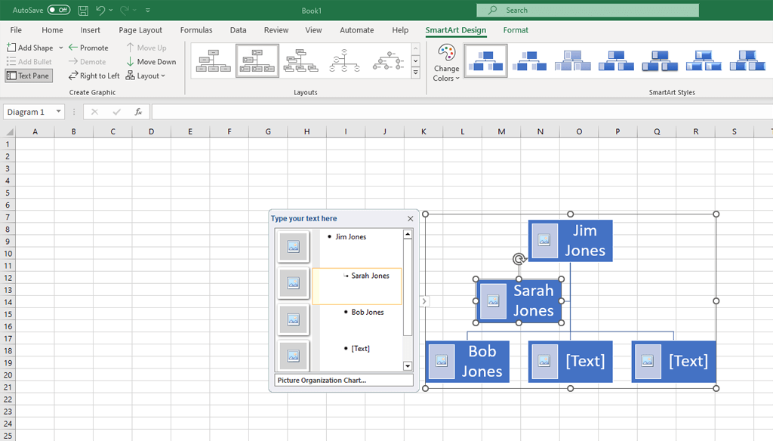Click the insert function fx icon

click(138, 112)
